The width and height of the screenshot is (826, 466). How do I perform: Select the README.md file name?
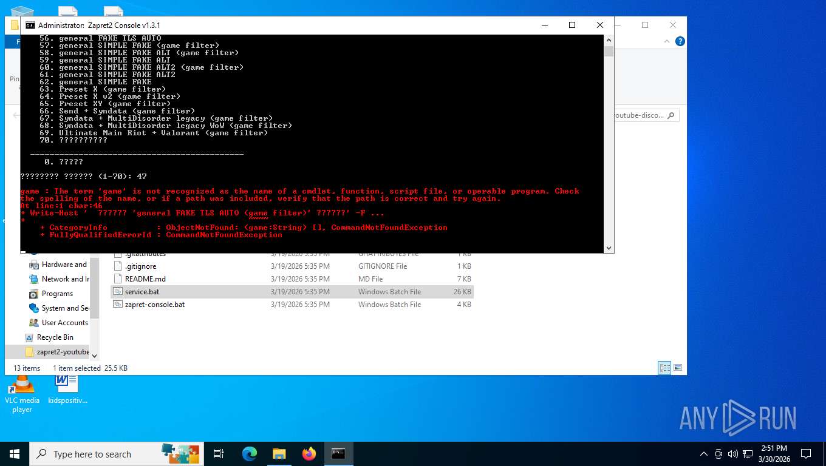coord(145,279)
